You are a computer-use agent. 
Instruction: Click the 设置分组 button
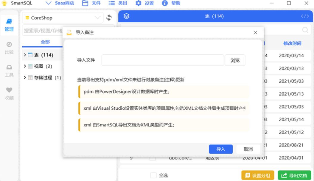point(257,175)
